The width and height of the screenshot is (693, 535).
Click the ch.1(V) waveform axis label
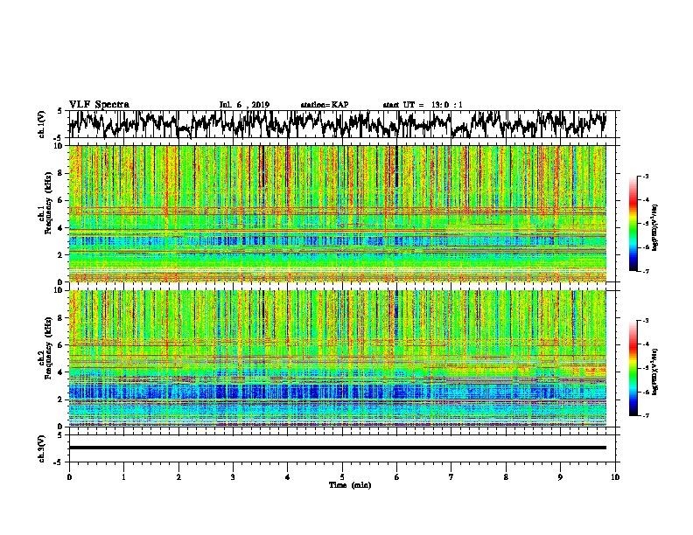click(x=42, y=124)
